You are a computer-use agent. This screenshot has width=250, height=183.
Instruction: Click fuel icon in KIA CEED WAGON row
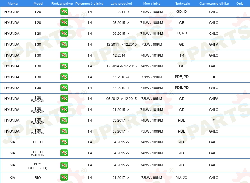click(x=64, y=153)
